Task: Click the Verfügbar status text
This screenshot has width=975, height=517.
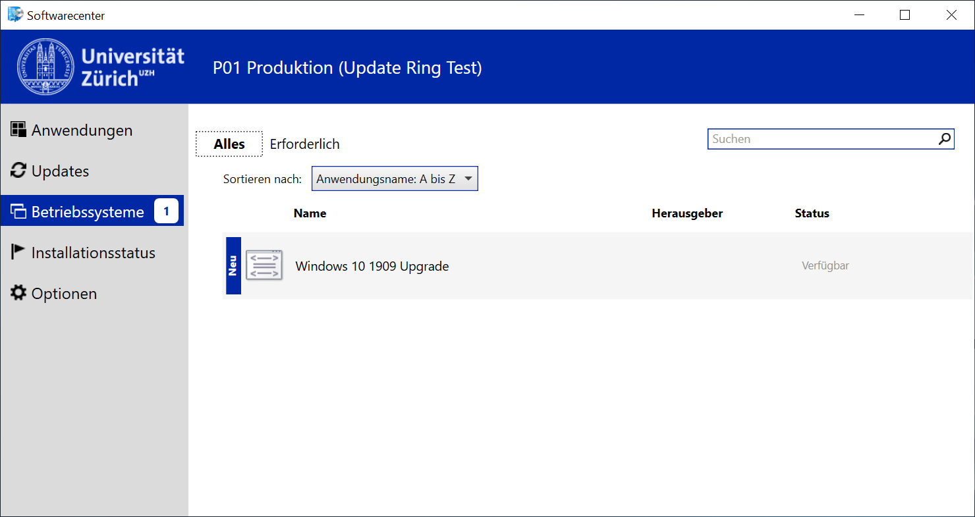Action: tap(825, 265)
